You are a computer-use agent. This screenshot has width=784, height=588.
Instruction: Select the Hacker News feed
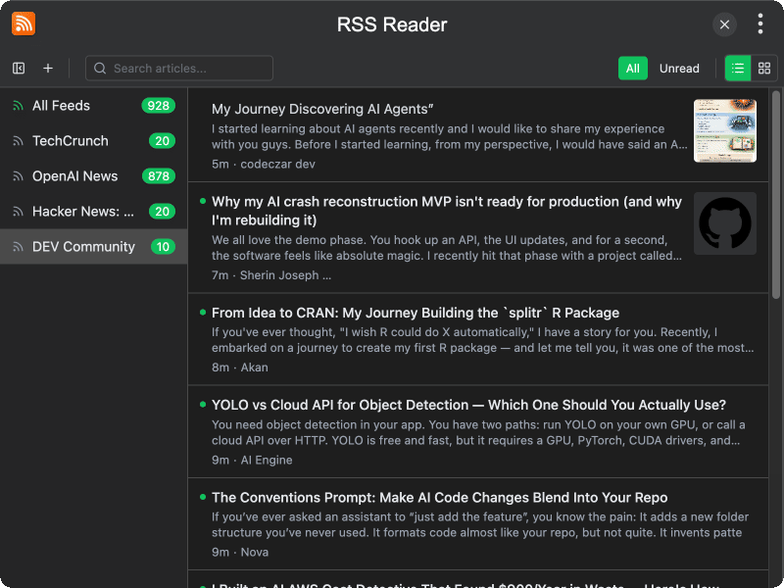82,212
